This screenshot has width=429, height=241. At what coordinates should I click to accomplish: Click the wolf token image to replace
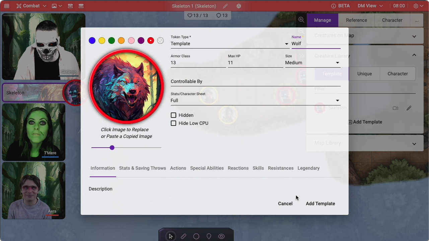click(x=126, y=86)
